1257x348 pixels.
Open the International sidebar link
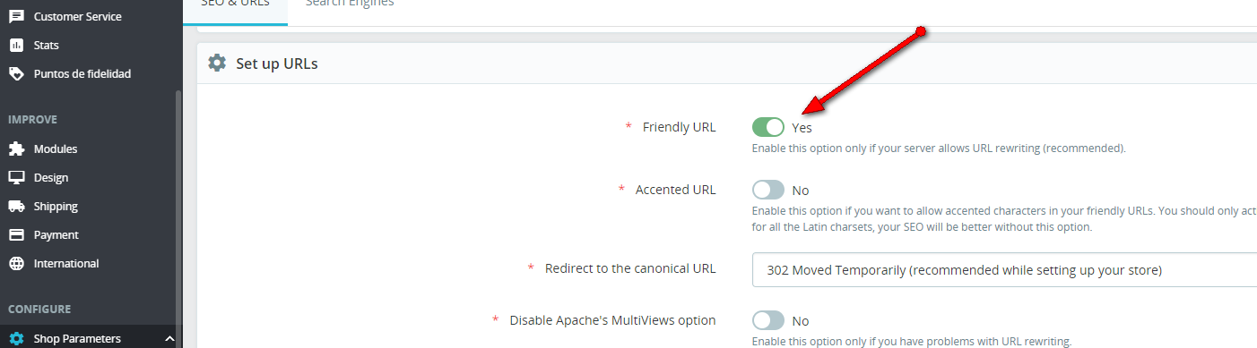[x=66, y=263]
